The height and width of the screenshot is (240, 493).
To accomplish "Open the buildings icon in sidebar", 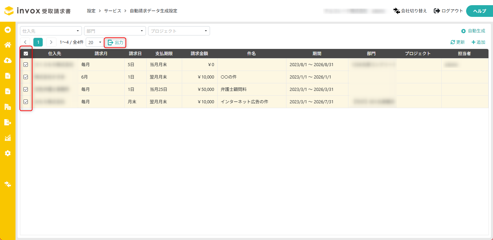I will pyautogui.click(x=8, y=107).
